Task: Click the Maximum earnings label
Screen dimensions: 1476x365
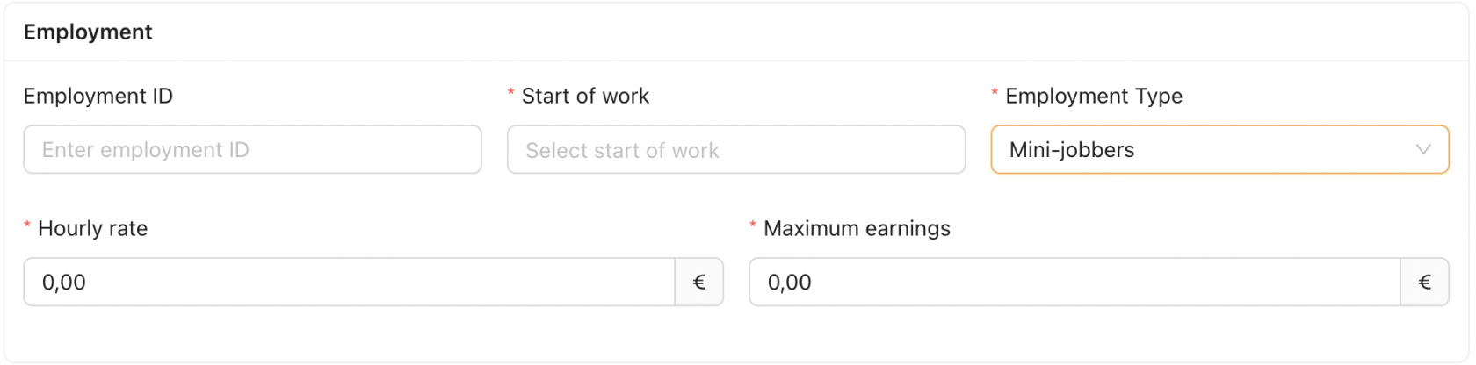Action: tap(857, 228)
